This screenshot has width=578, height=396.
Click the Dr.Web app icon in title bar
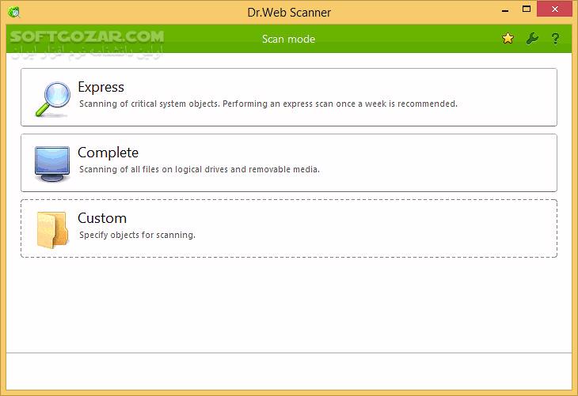13,12
